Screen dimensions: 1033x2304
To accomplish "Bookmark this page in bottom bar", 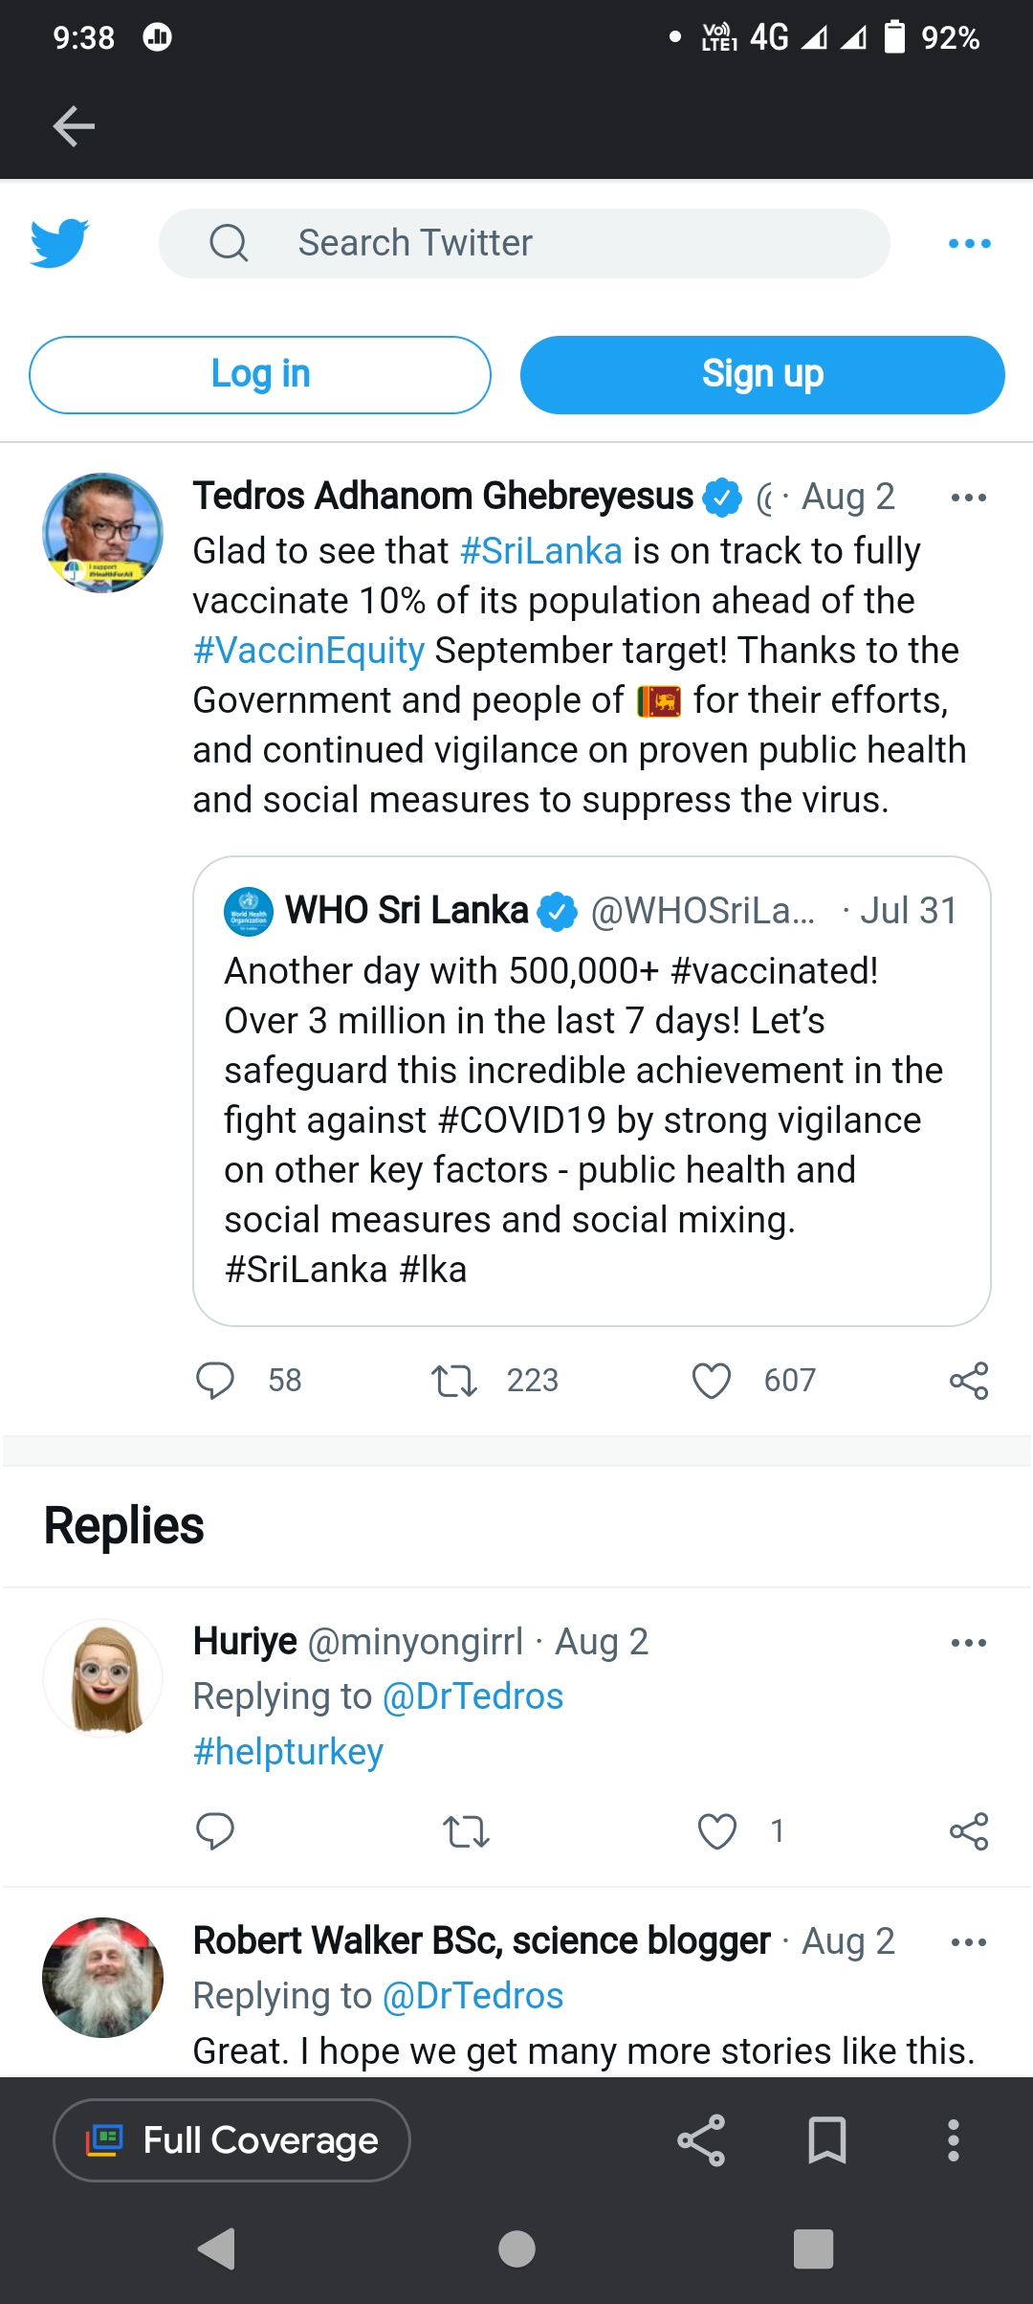I will 827,2140.
